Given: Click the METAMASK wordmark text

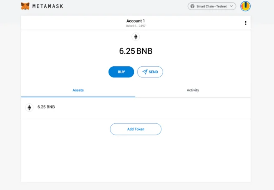Looking at the screenshot, I should click(48, 7).
